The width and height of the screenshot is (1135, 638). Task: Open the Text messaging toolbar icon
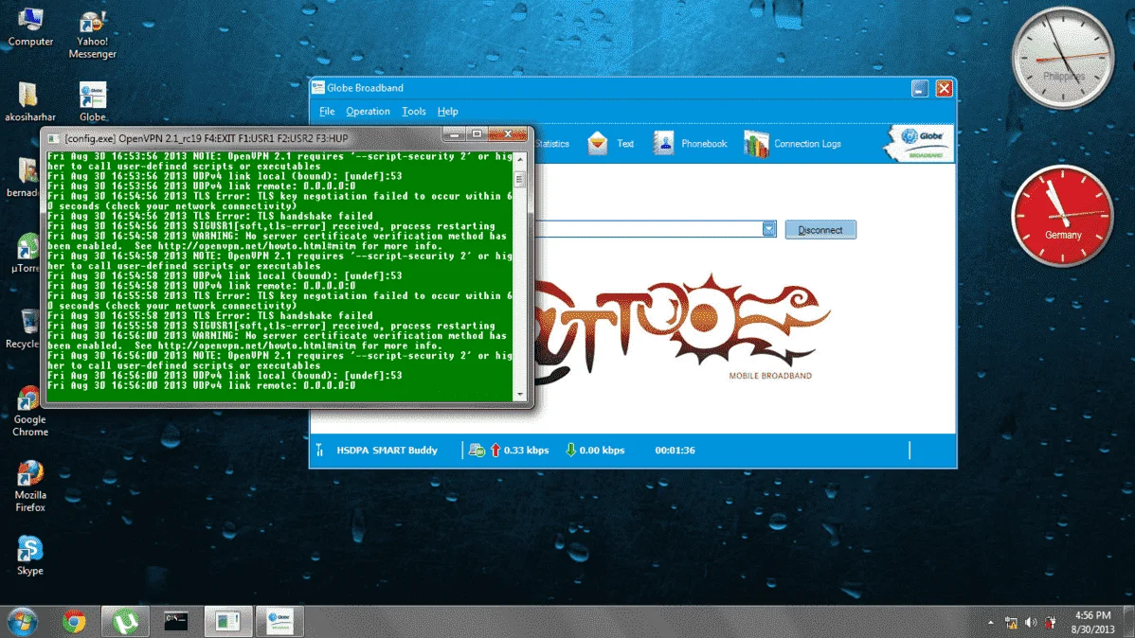click(611, 143)
